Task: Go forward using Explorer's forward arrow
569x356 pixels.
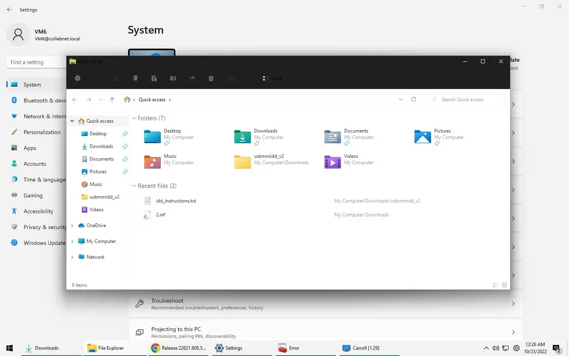Action: click(x=89, y=100)
